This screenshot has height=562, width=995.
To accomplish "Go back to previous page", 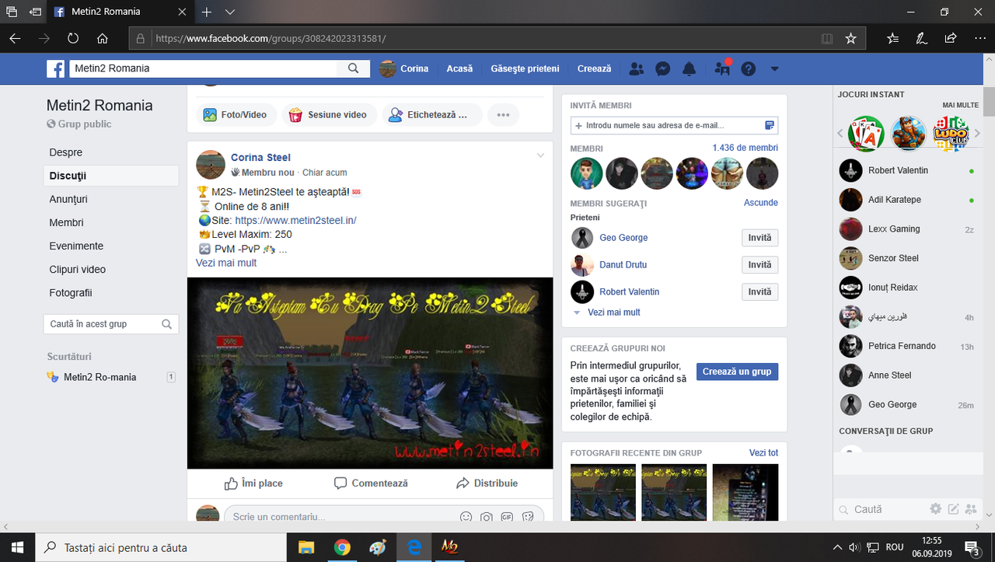I will tap(15, 38).
